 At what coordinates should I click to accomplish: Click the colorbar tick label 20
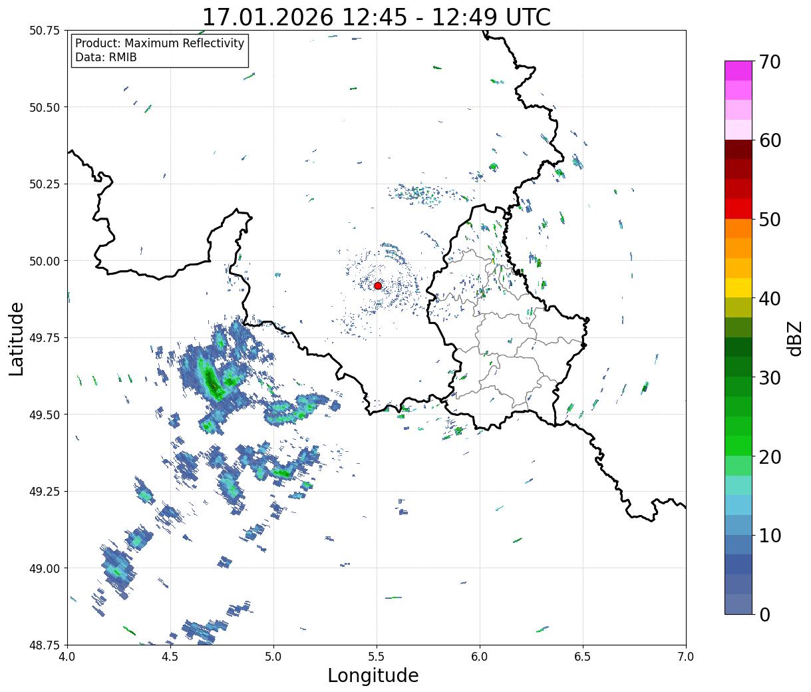(769, 456)
